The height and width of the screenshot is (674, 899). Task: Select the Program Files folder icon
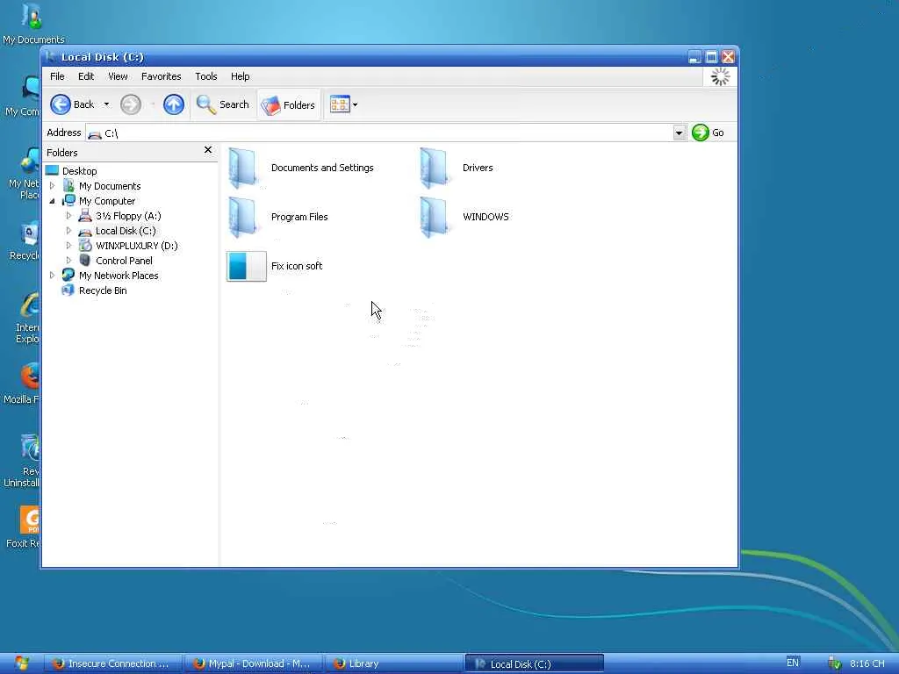tap(243, 218)
